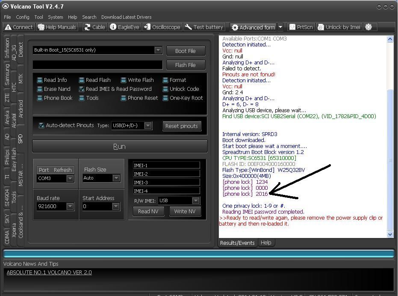Expand the Built-in Boot file dropdown

[158, 50]
